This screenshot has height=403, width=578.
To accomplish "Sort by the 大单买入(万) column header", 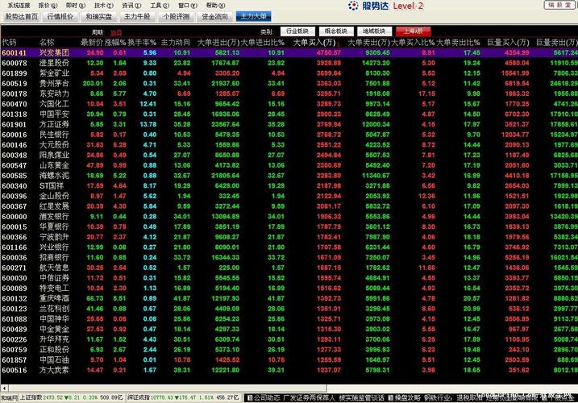I will [314, 43].
